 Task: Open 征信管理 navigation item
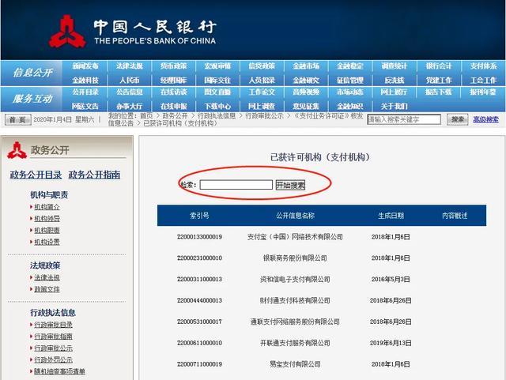tap(350, 80)
